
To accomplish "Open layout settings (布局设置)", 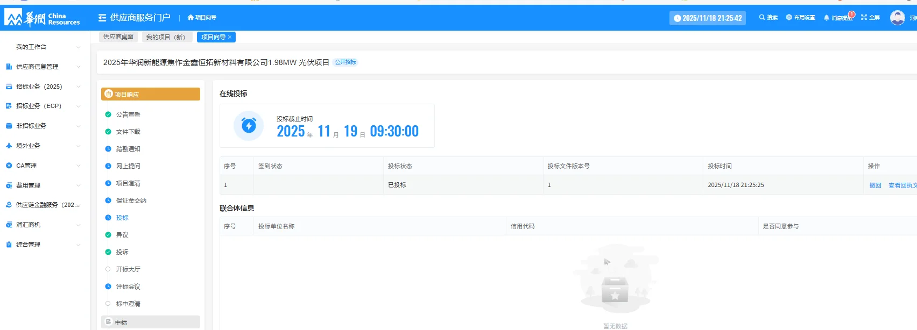I will point(800,18).
